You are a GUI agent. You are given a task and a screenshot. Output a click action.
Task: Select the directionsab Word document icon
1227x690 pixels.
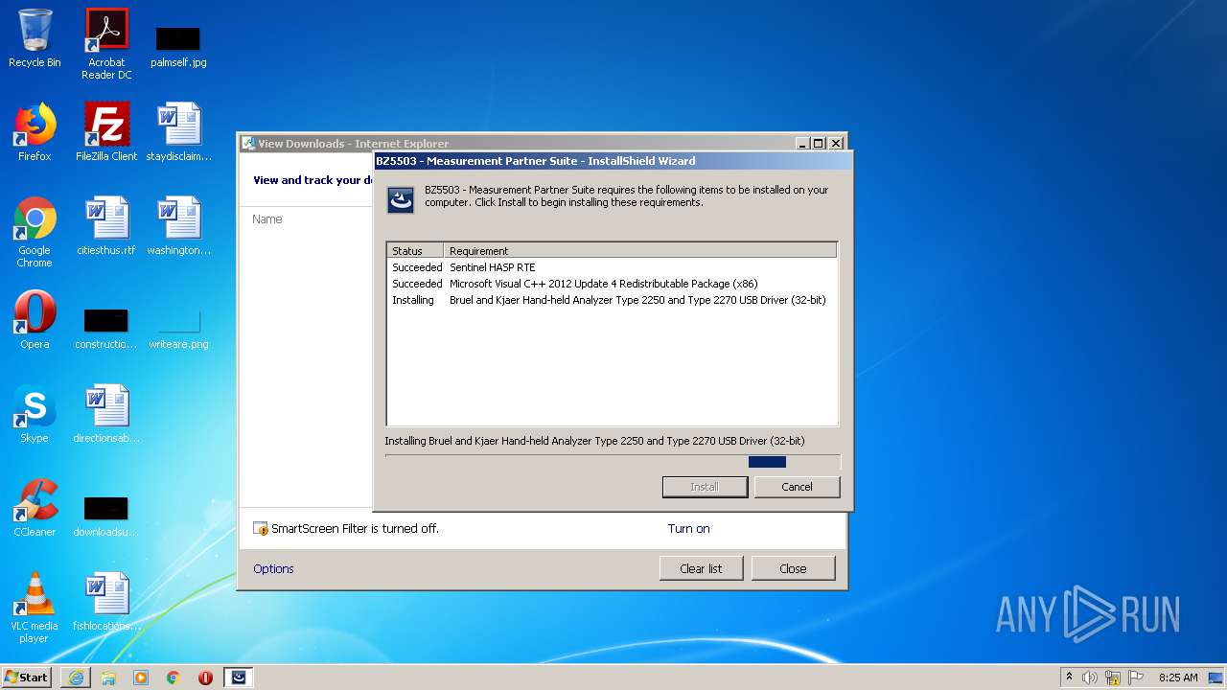point(106,414)
